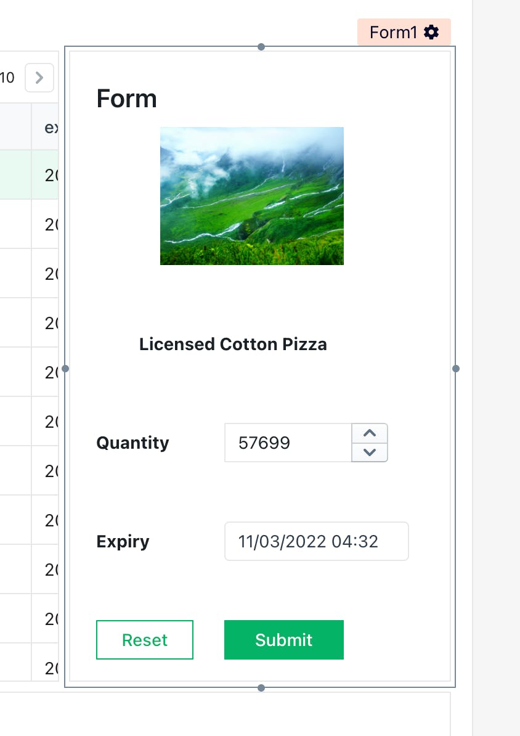
Task: Go to next table page chevron
Action: pyautogui.click(x=39, y=78)
